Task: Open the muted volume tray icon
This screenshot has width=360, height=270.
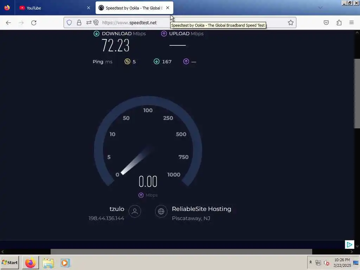Action: coord(326,263)
